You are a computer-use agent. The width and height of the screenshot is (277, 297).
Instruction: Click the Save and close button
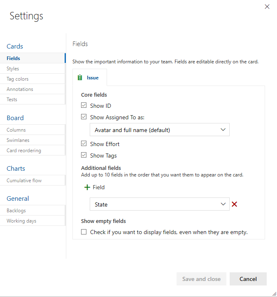pos(201,279)
